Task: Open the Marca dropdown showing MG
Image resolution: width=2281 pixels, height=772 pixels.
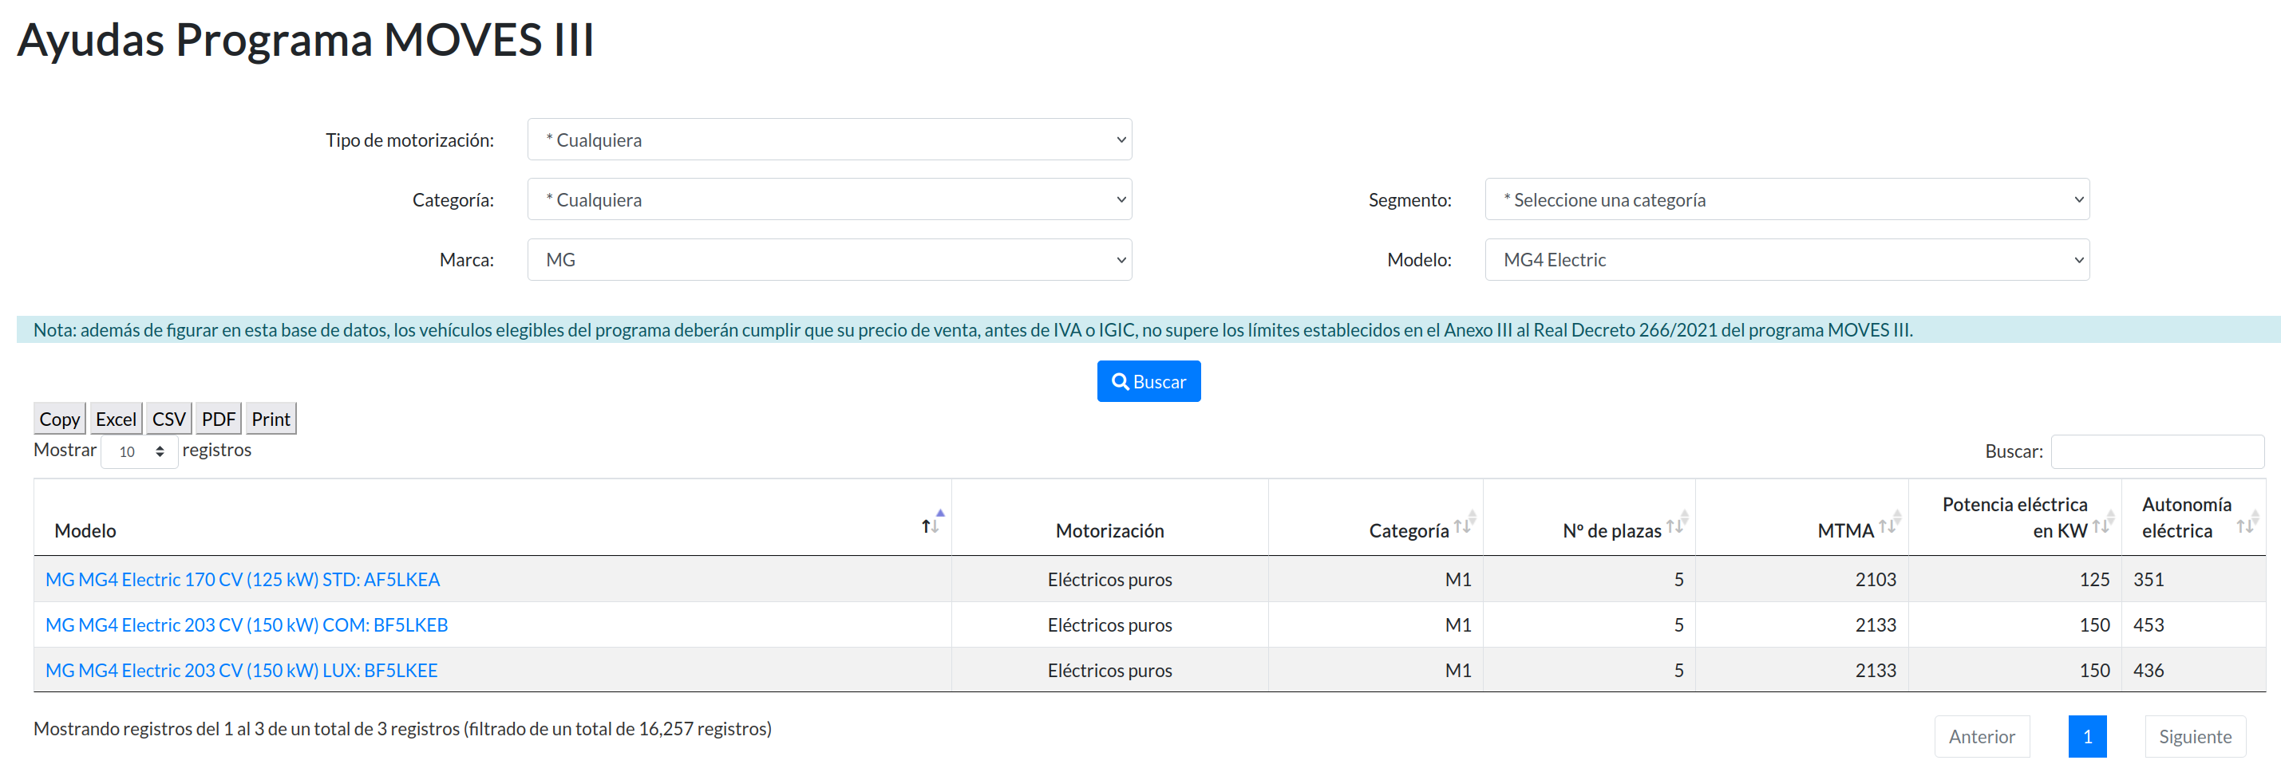Action: coord(828,259)
